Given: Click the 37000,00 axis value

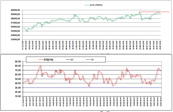Looking at the screenshot, I should coord(15,23).
